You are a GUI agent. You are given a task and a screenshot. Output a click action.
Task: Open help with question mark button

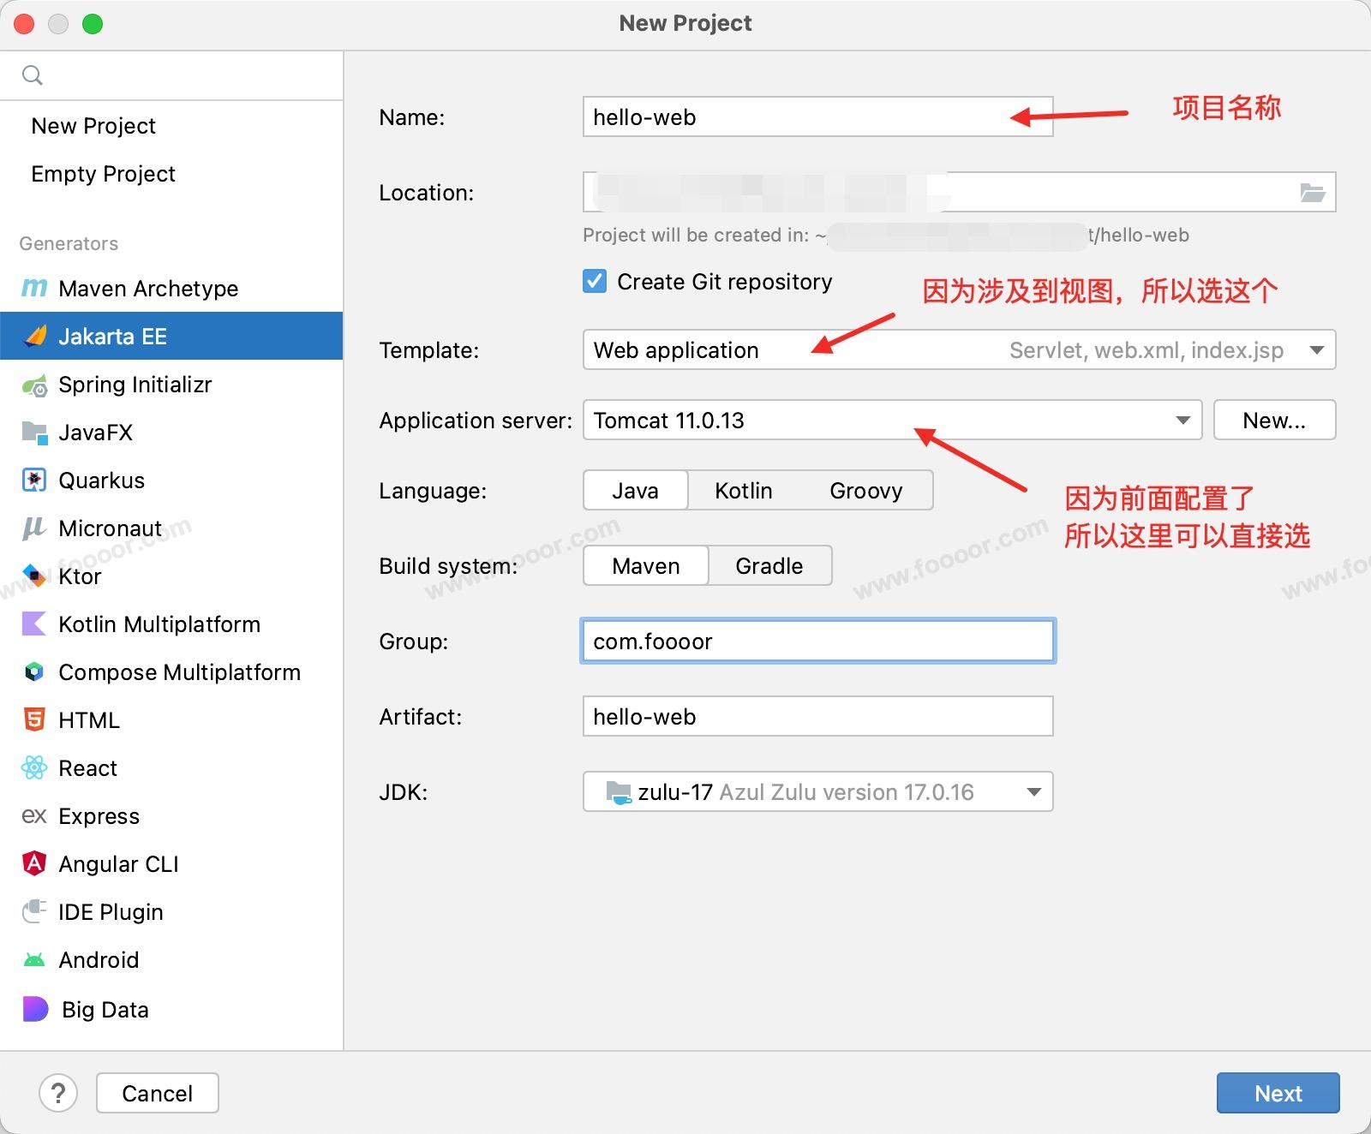point(58,1093)
